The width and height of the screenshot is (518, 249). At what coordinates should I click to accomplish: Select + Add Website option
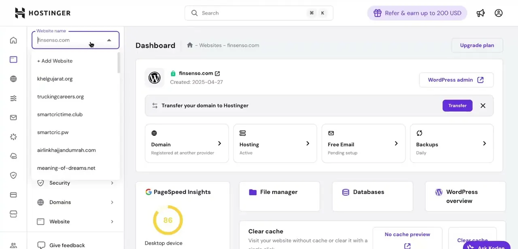[x=74, y=61]
